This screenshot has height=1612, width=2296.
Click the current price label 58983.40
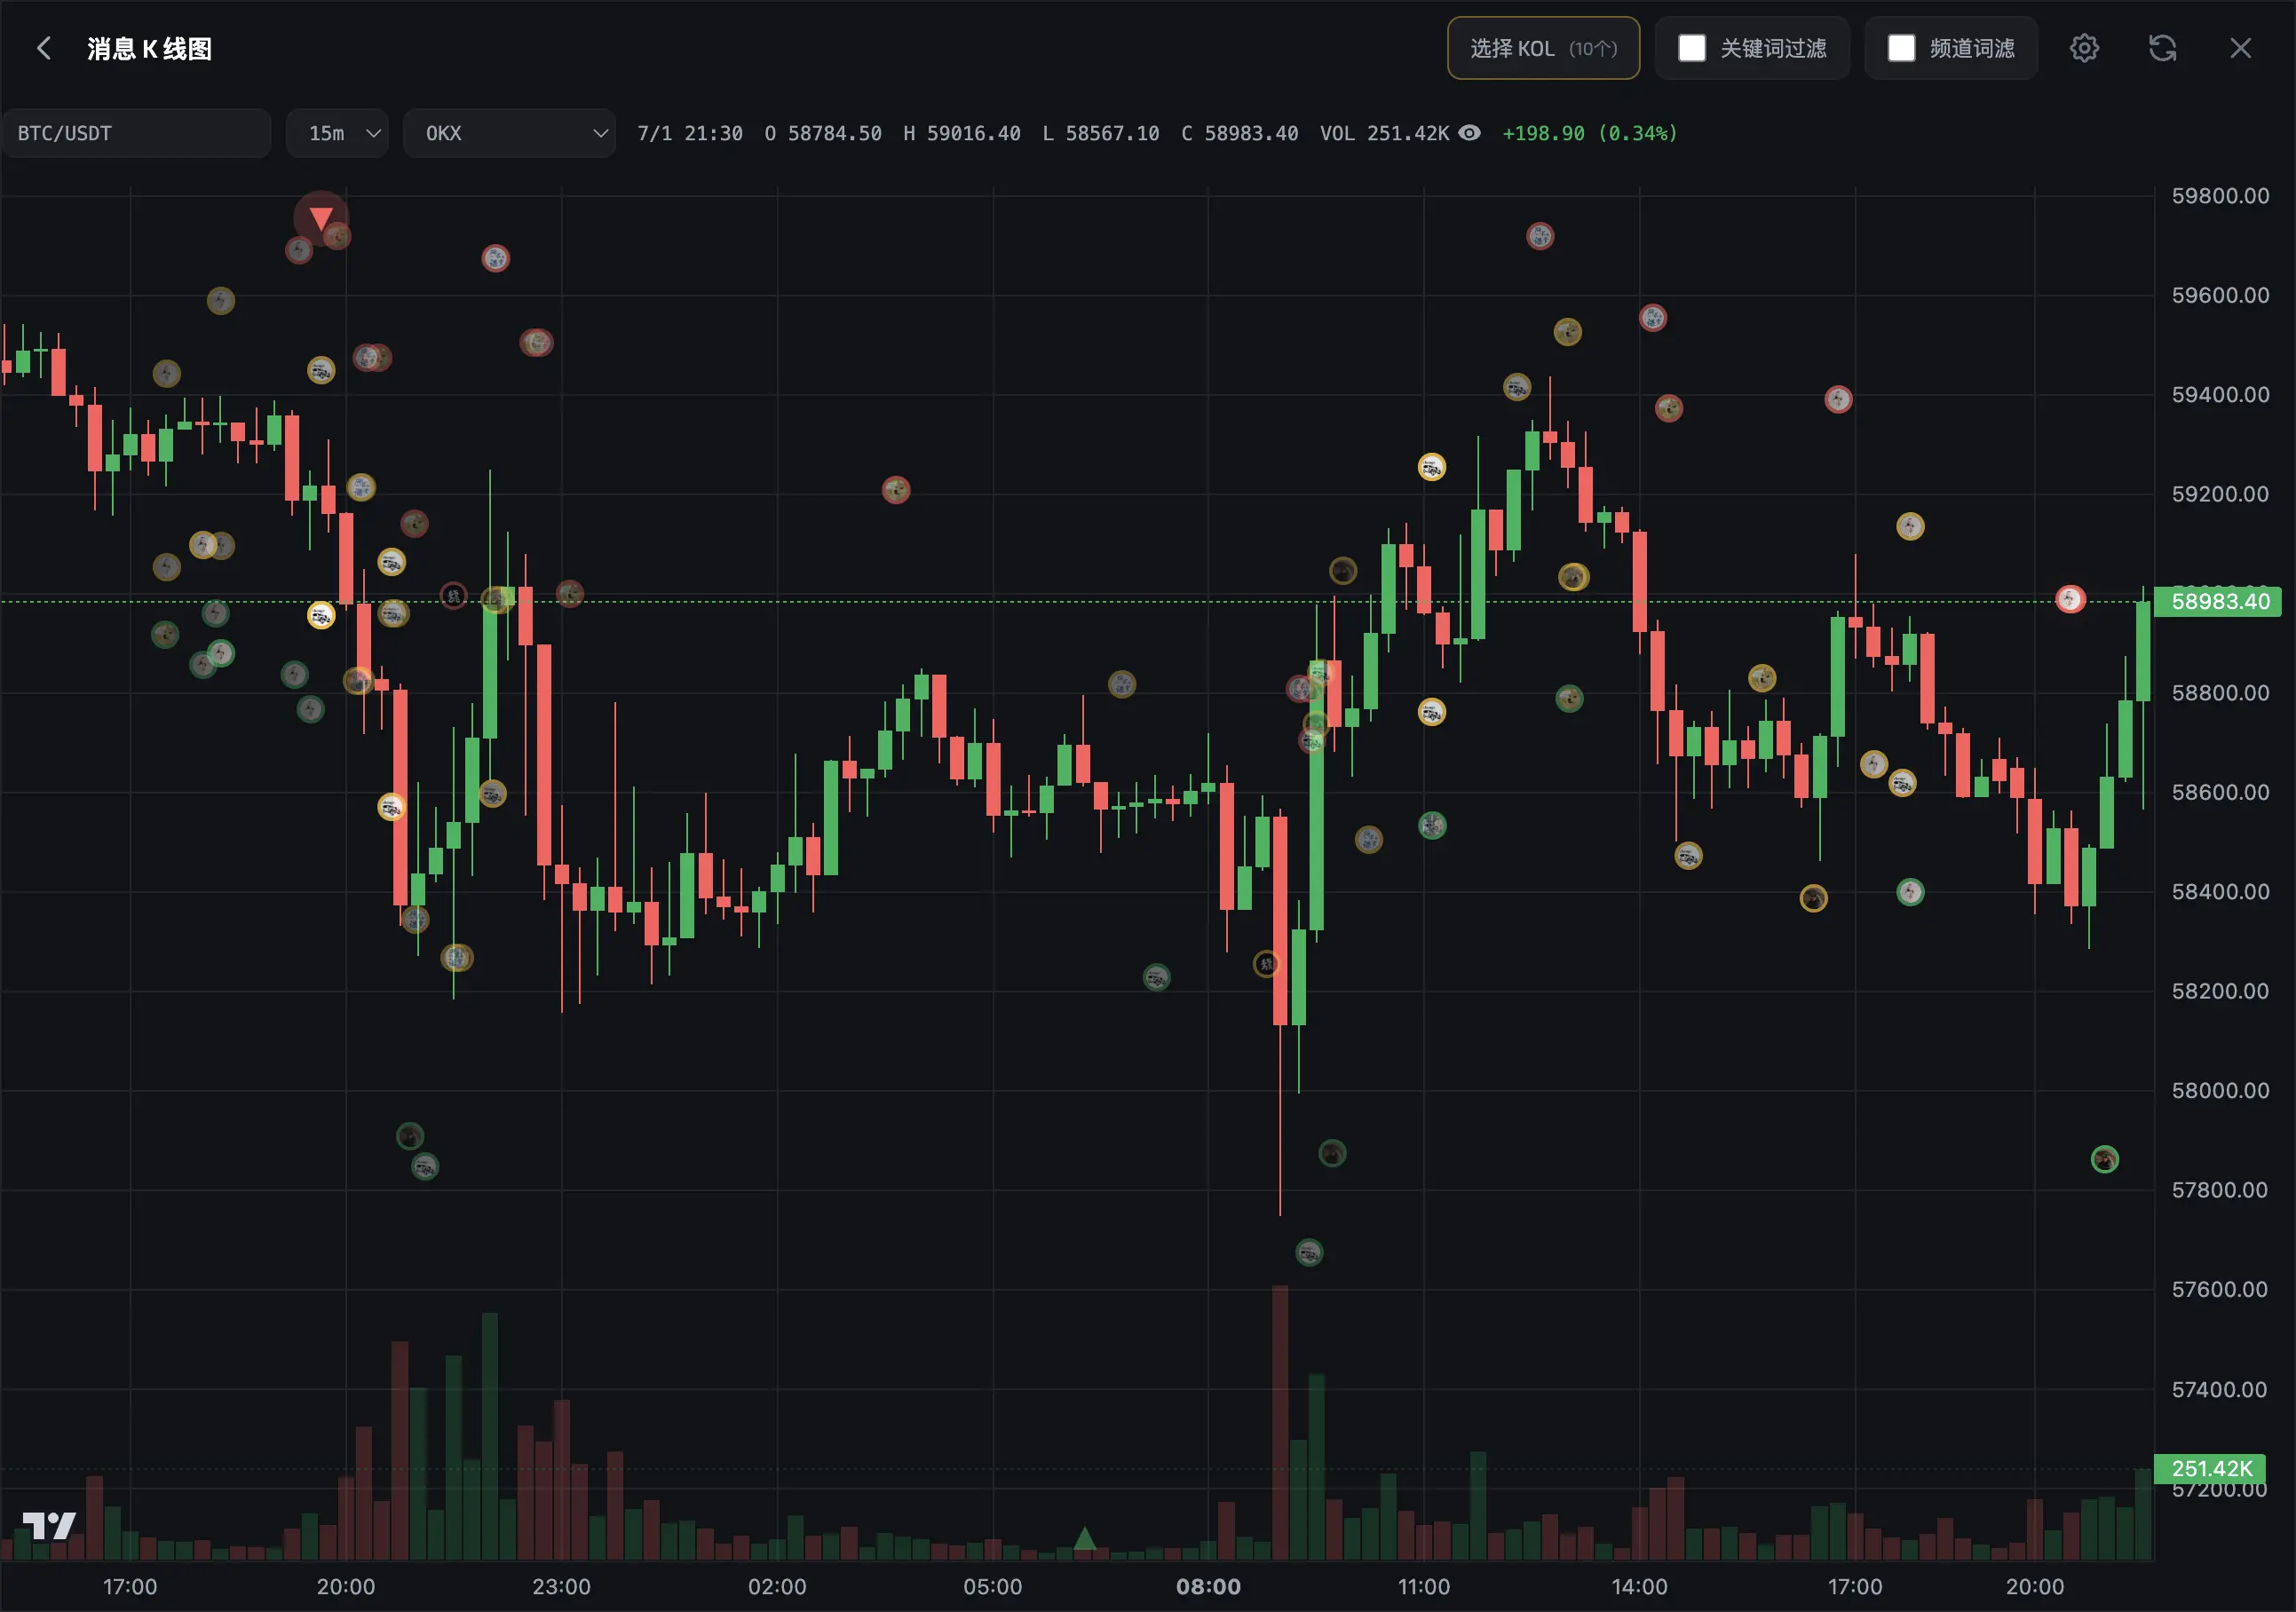(x=2218, y=601)
